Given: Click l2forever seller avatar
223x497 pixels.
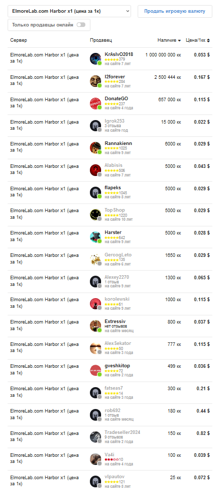Looking at the screenshot, I should [95, 81].
